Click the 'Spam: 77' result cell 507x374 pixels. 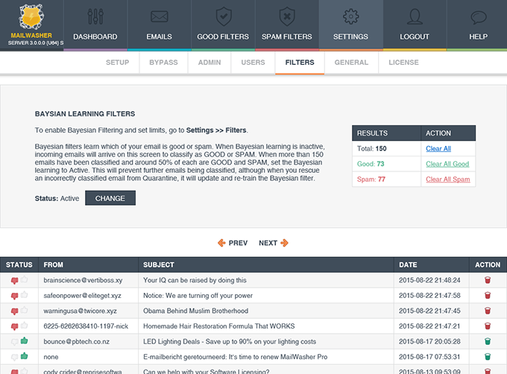click(386, 180)
